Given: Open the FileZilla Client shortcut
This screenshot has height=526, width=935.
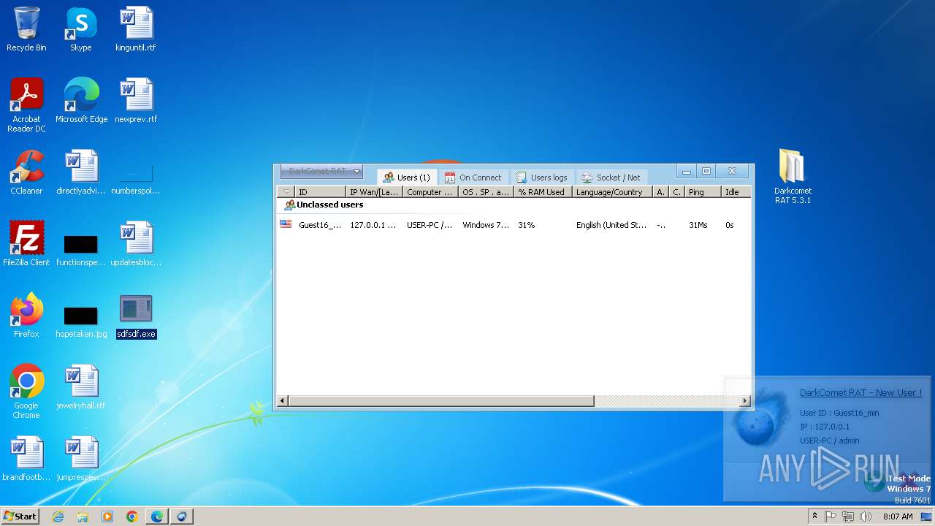Looking at the screenshot, I should point(26,244).
